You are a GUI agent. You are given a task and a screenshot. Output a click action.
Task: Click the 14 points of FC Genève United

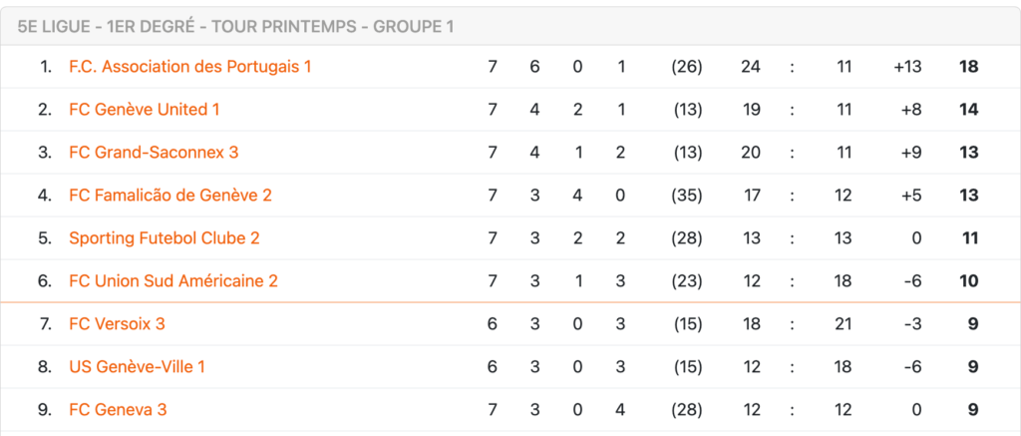click(x=969, y=110)
